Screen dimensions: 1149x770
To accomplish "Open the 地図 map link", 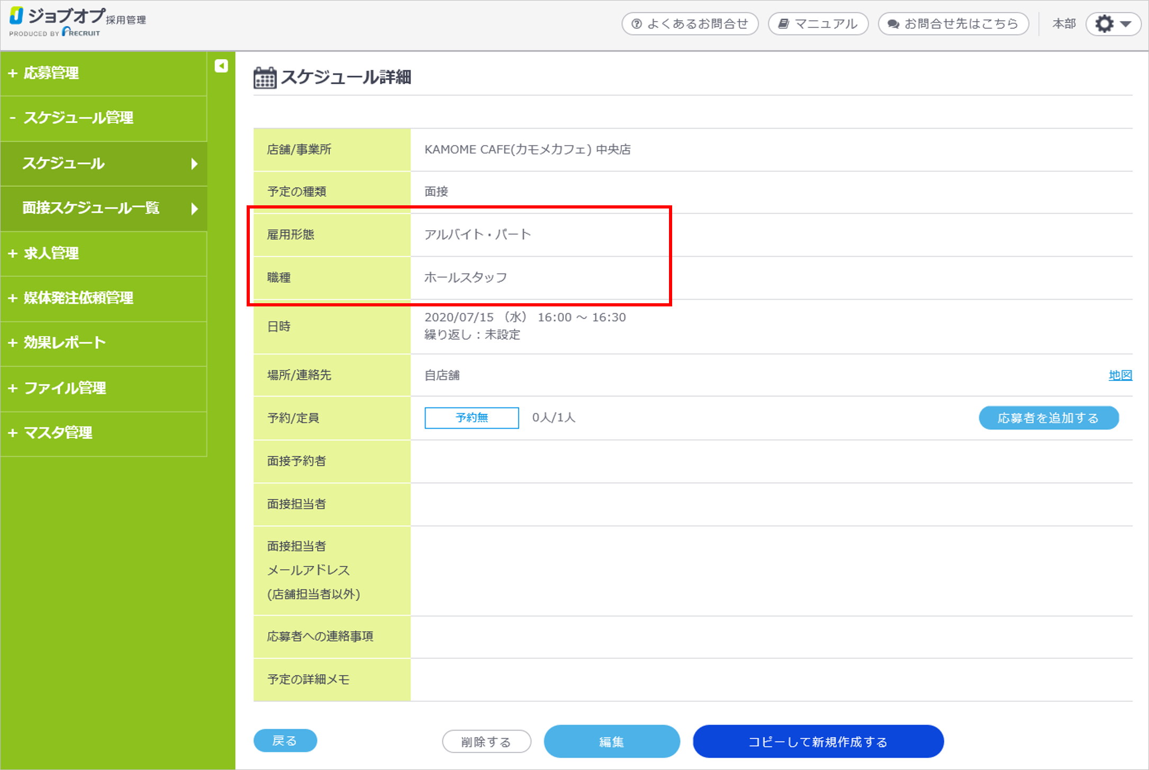I will (x=1120, y=375).
